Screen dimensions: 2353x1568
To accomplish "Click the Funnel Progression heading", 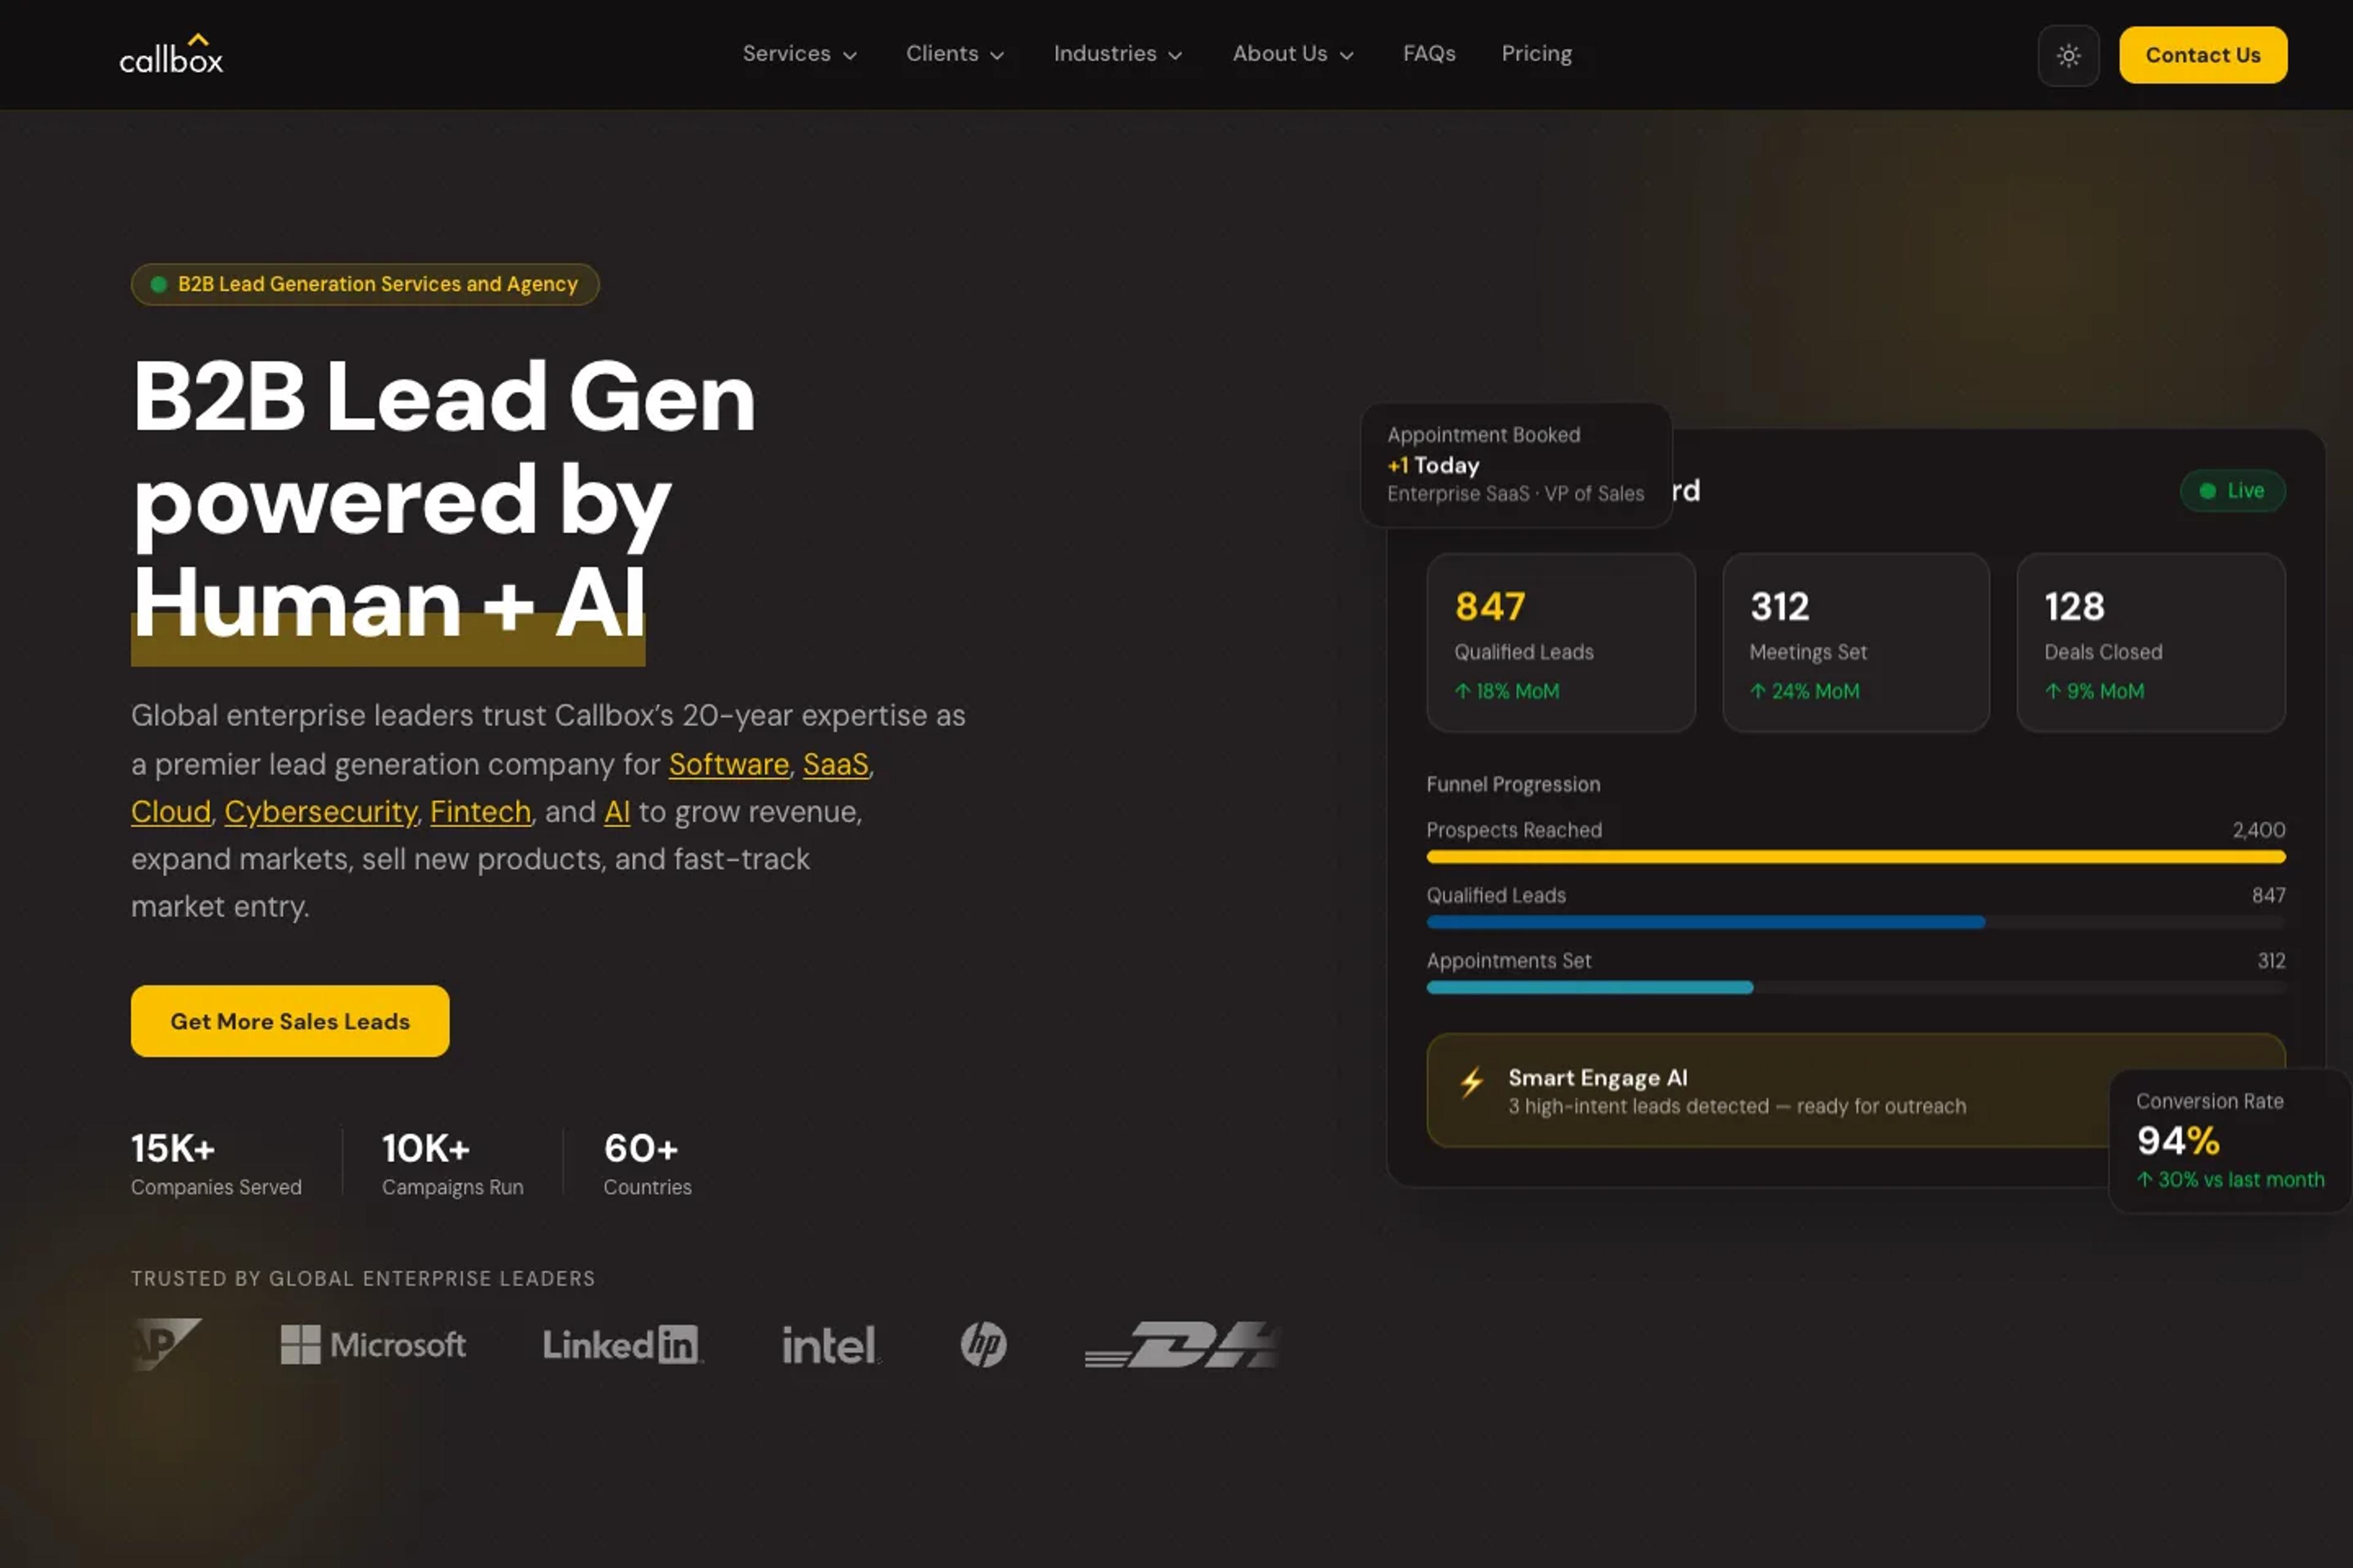I will click(x=1513, y=785).
